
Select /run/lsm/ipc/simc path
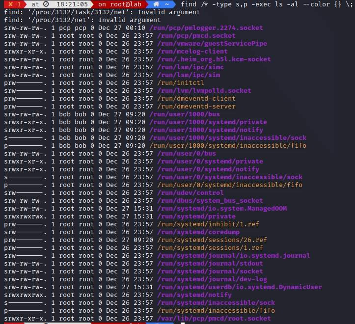pos(191,67)
